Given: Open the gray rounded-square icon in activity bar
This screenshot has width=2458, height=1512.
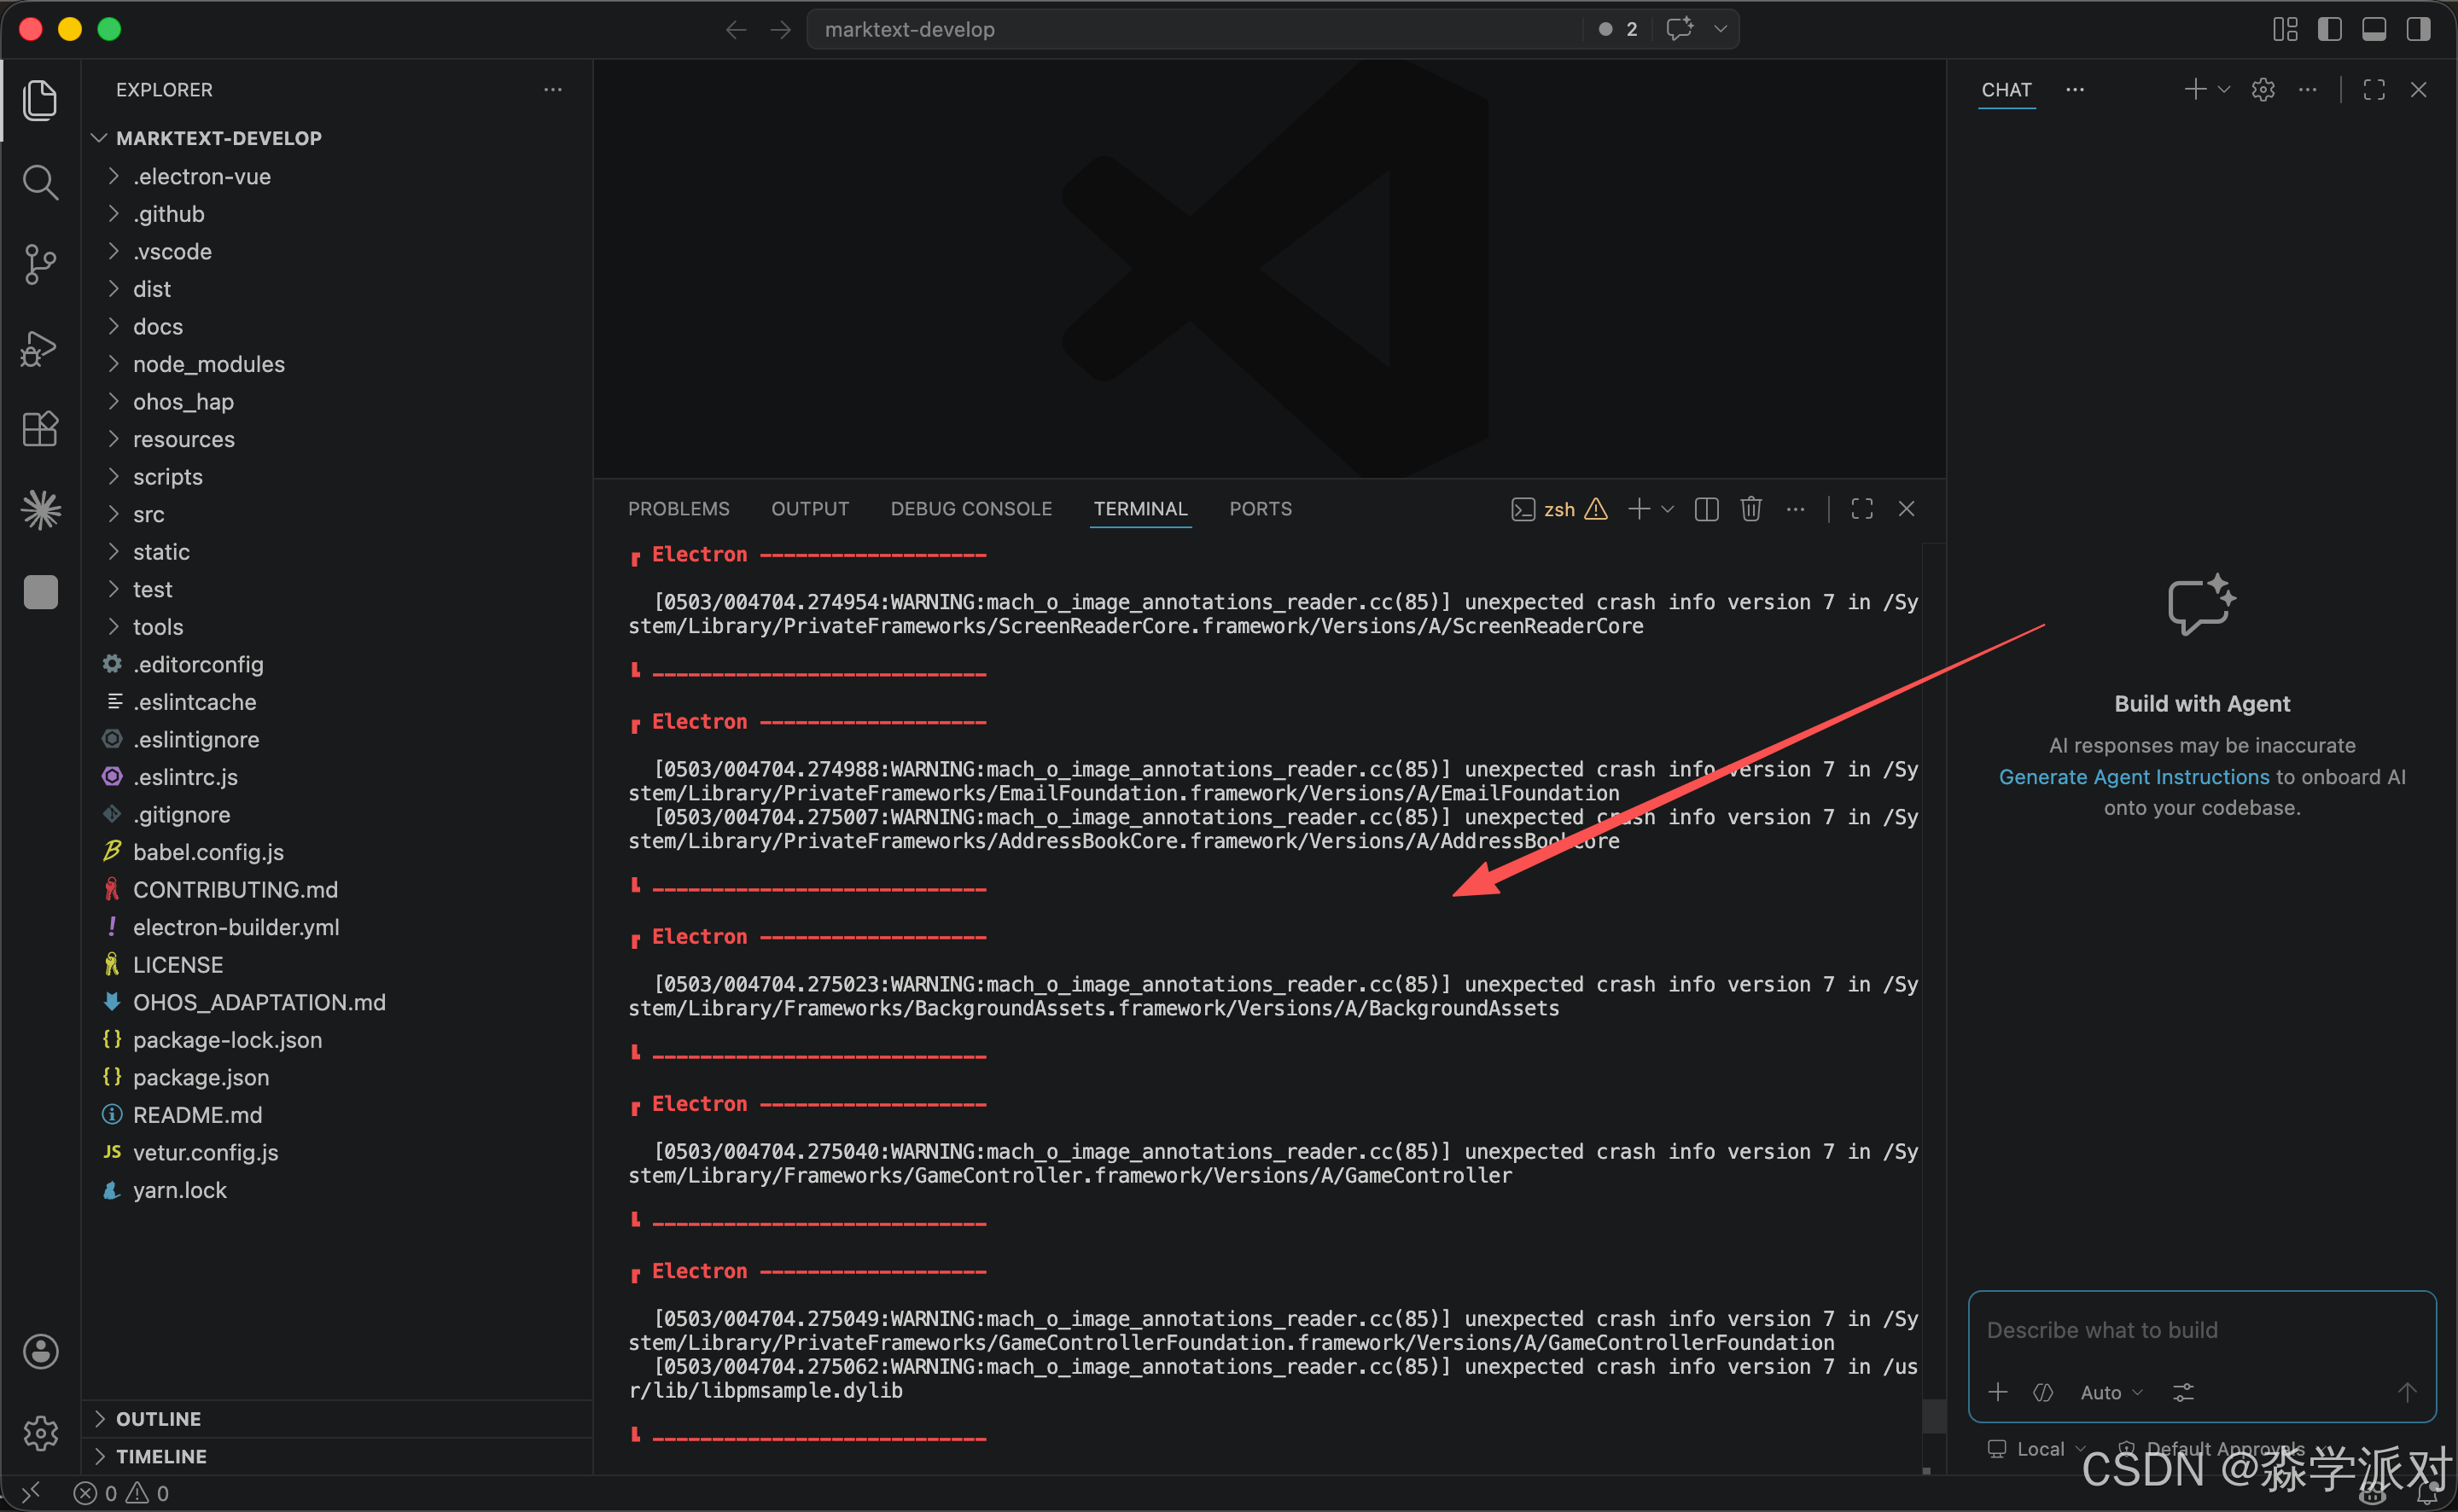Looking at the screenshot, I should point(40,592).
